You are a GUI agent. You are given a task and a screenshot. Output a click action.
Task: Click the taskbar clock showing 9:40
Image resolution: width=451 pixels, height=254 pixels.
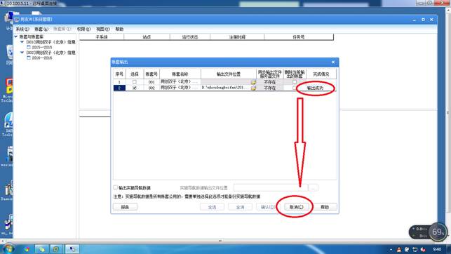pyautogui.click(x=437, y=249)
